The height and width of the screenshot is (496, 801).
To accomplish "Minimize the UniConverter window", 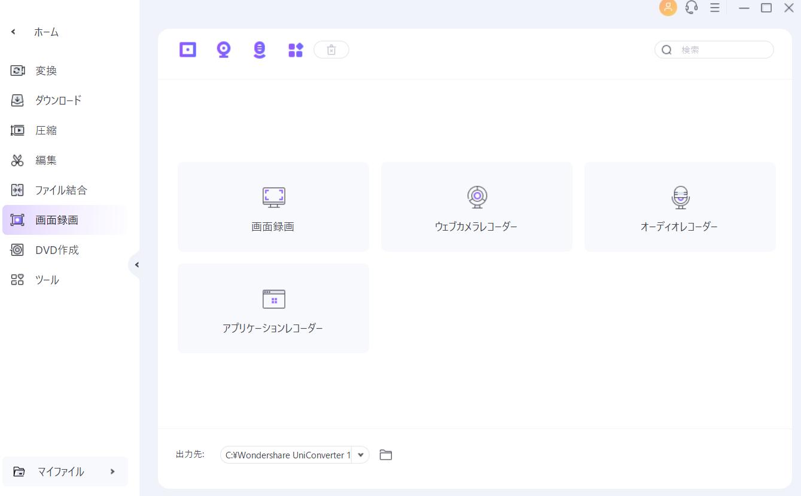I will click(x=744, y=8).
